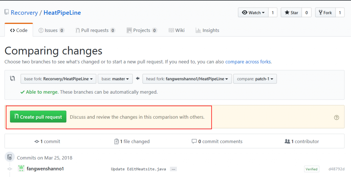View the 1 commit summary
Viewport: 351px width, 177px height.
pyautogui.click(x=47, y=141)
